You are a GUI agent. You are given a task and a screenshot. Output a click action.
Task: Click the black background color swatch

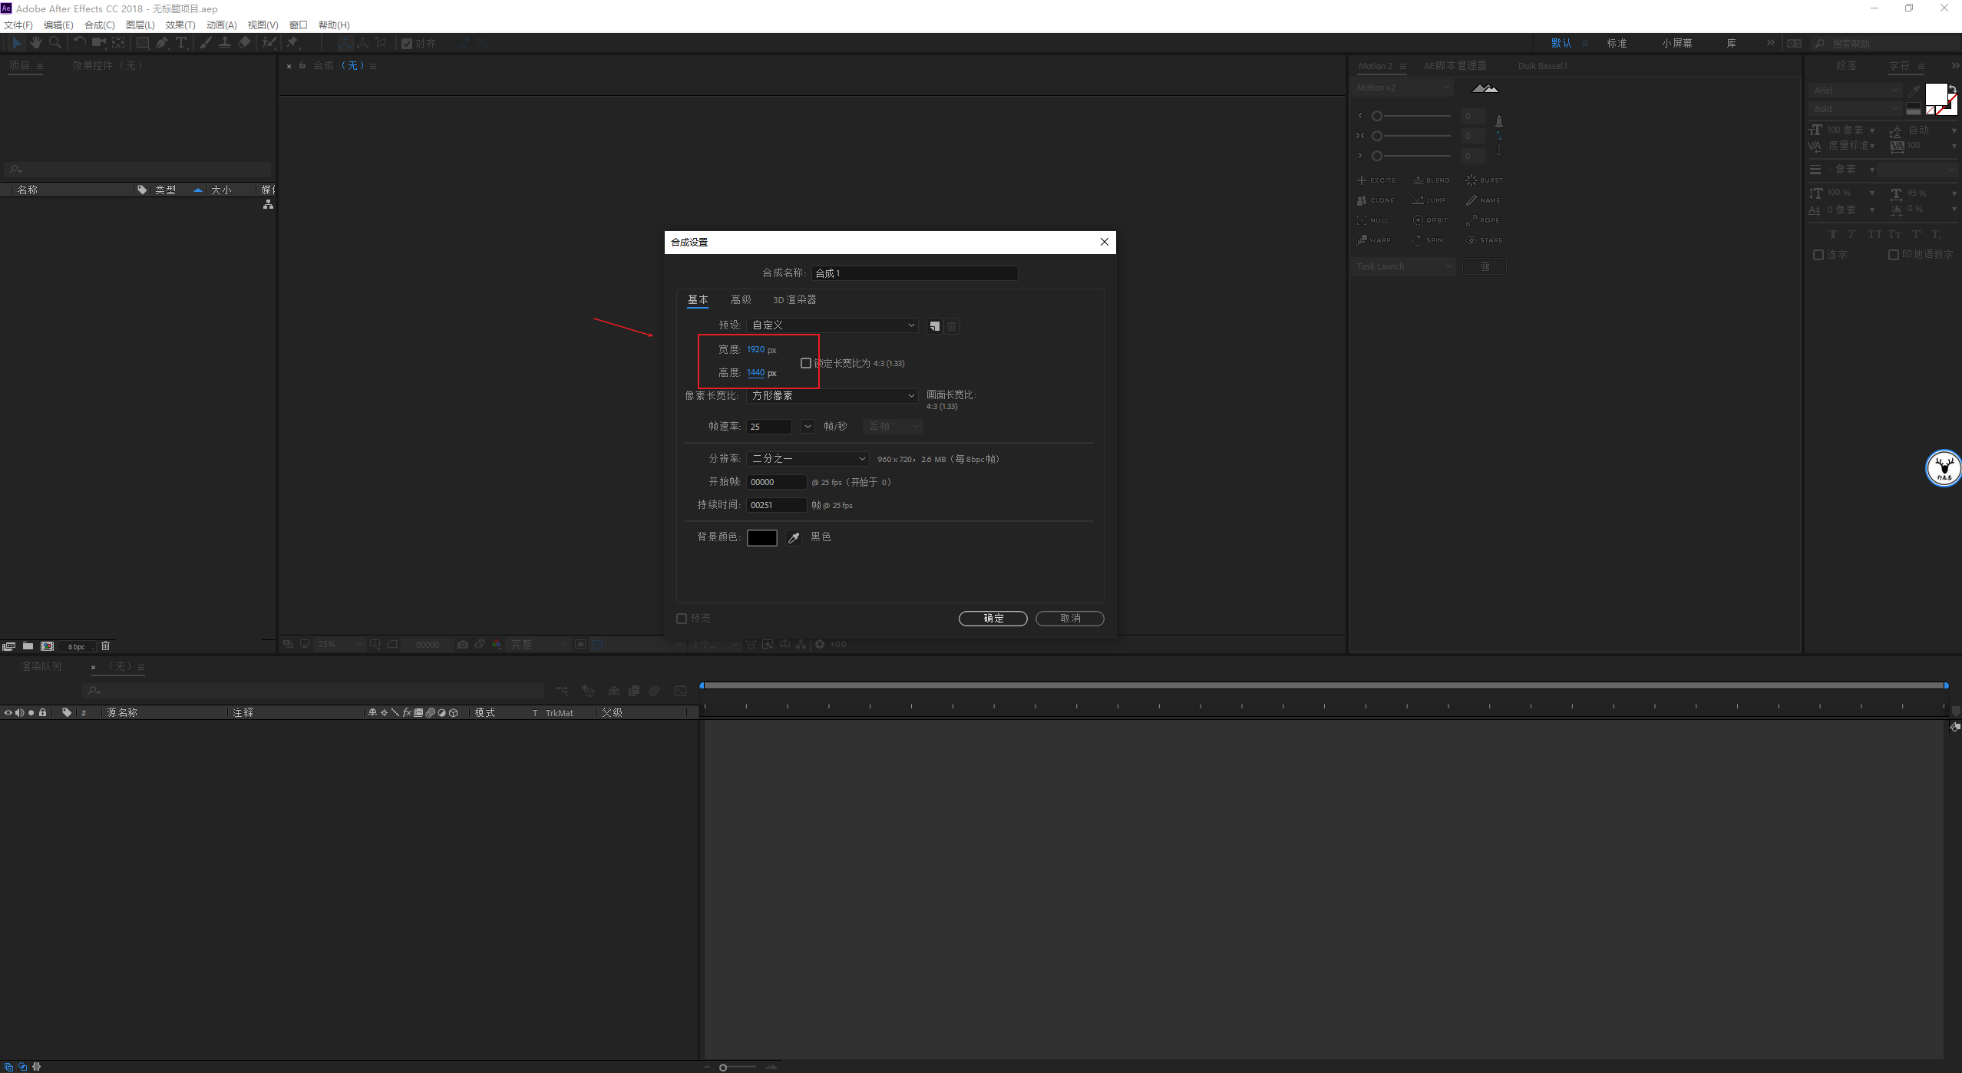click(x=761, y=538)
